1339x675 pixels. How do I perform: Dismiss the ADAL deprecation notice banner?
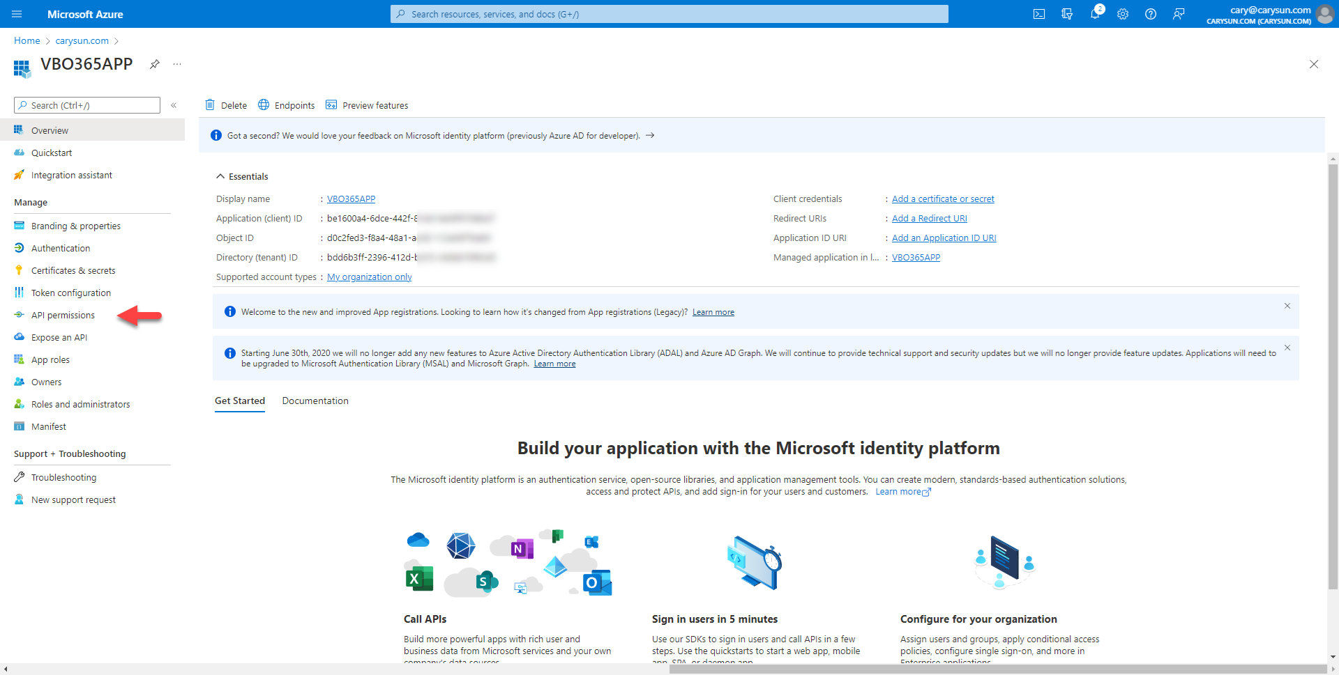(1287, 348)
